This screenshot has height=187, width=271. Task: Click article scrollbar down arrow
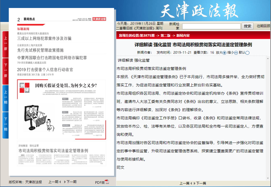[x=268, y=178]
